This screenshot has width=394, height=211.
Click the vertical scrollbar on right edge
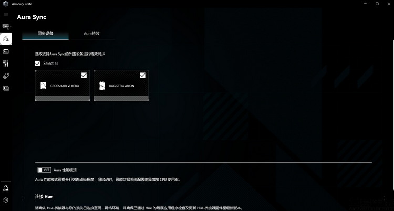(393, 114)
